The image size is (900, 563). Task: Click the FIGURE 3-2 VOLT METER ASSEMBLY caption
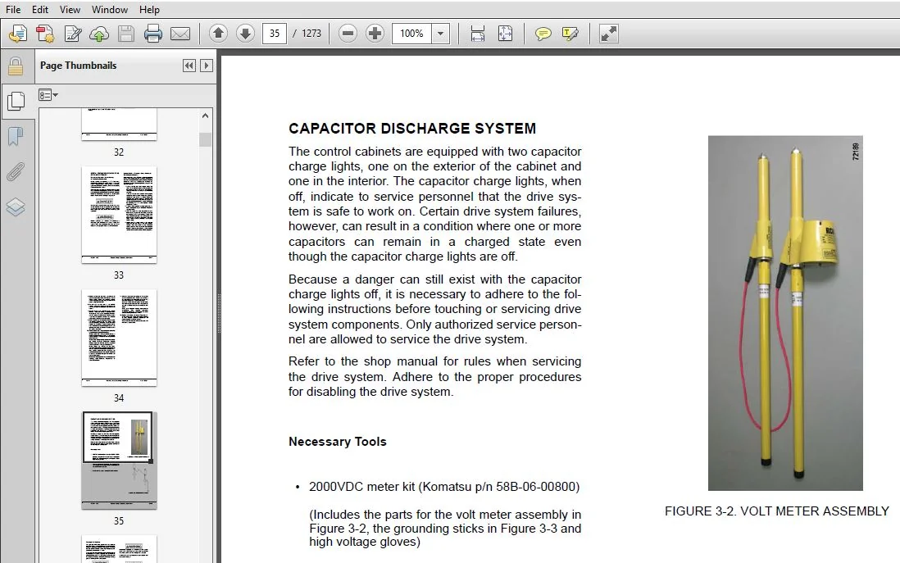(x=776, y=511)
